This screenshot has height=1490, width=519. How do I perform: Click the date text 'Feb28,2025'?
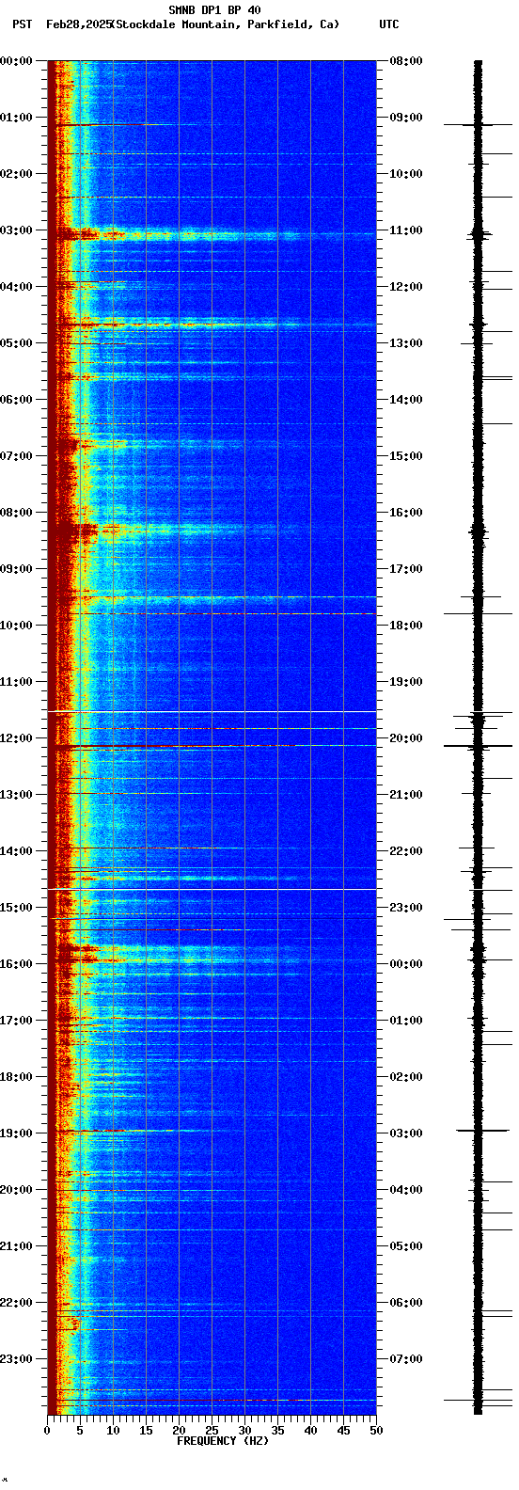click(x=78, y=24)
